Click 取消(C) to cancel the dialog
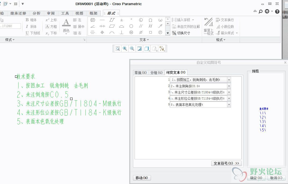The height and width of the screenshot is (184, 288). pyautogui.click(x=276, y=178)
